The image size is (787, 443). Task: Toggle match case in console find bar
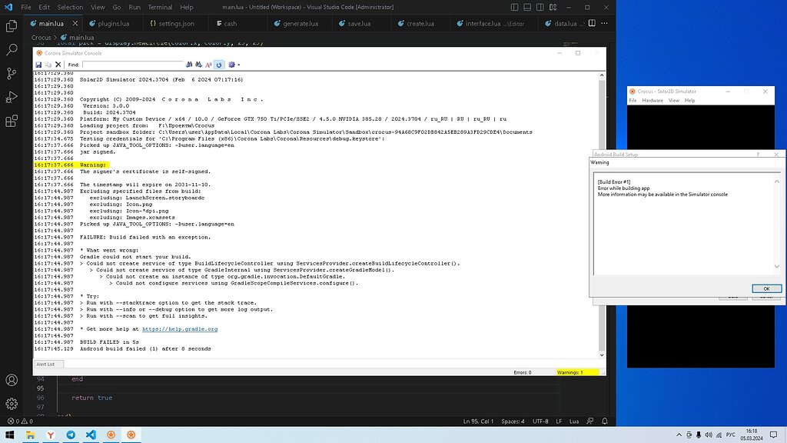point(210,65)
